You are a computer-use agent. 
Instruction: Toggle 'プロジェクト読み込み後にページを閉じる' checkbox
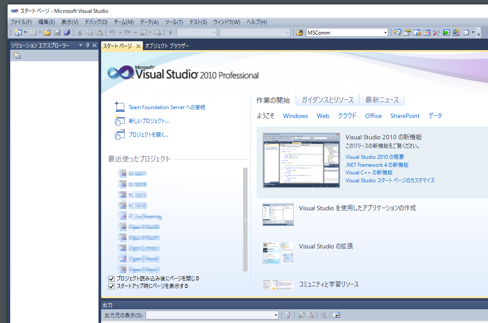coord(111,279)
